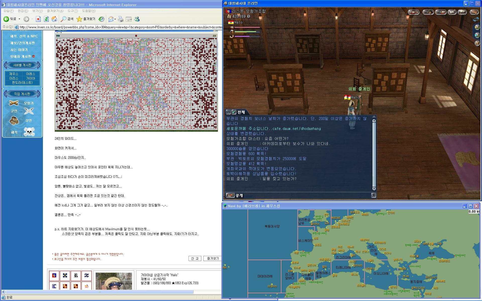The image size is (482, 301).
Task: Toggle the character gesture icon in chat bar
Action: (x=374, y=195)
